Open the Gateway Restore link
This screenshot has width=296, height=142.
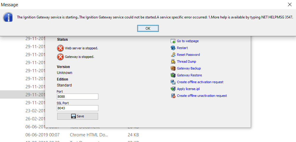pos(189,75)
